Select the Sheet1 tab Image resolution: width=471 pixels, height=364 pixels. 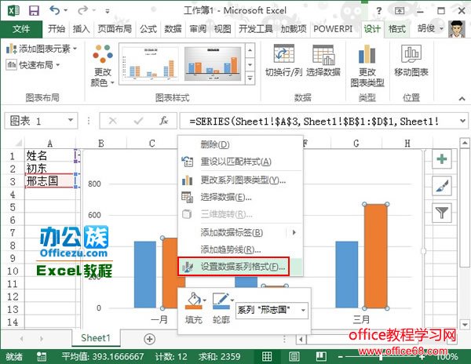(96, 338)
